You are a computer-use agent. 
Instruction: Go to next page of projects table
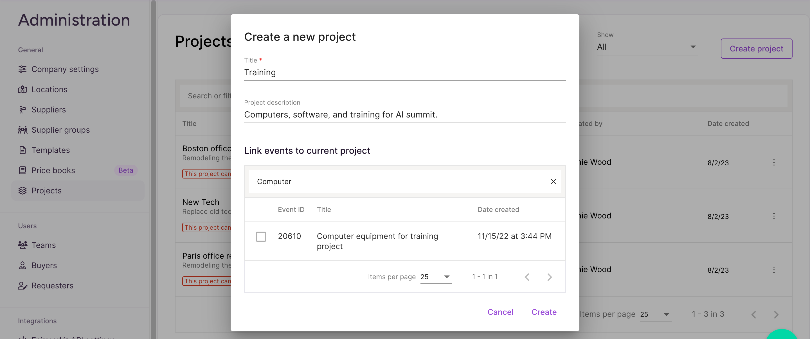[x=776, y=315]
